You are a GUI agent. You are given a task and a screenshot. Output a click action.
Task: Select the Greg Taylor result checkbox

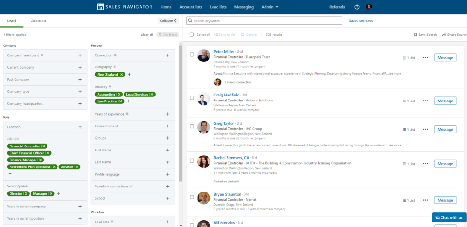point(192,126)
